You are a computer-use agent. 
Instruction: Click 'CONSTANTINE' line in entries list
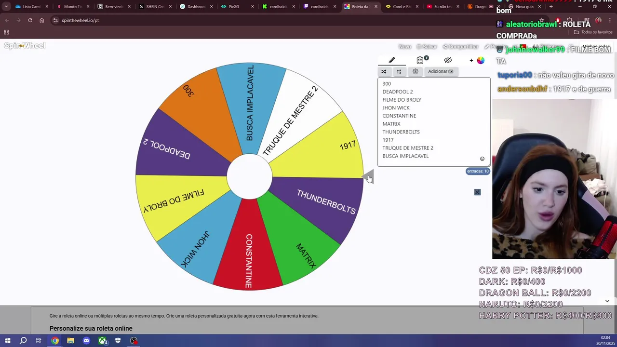(x=399, y=116)
